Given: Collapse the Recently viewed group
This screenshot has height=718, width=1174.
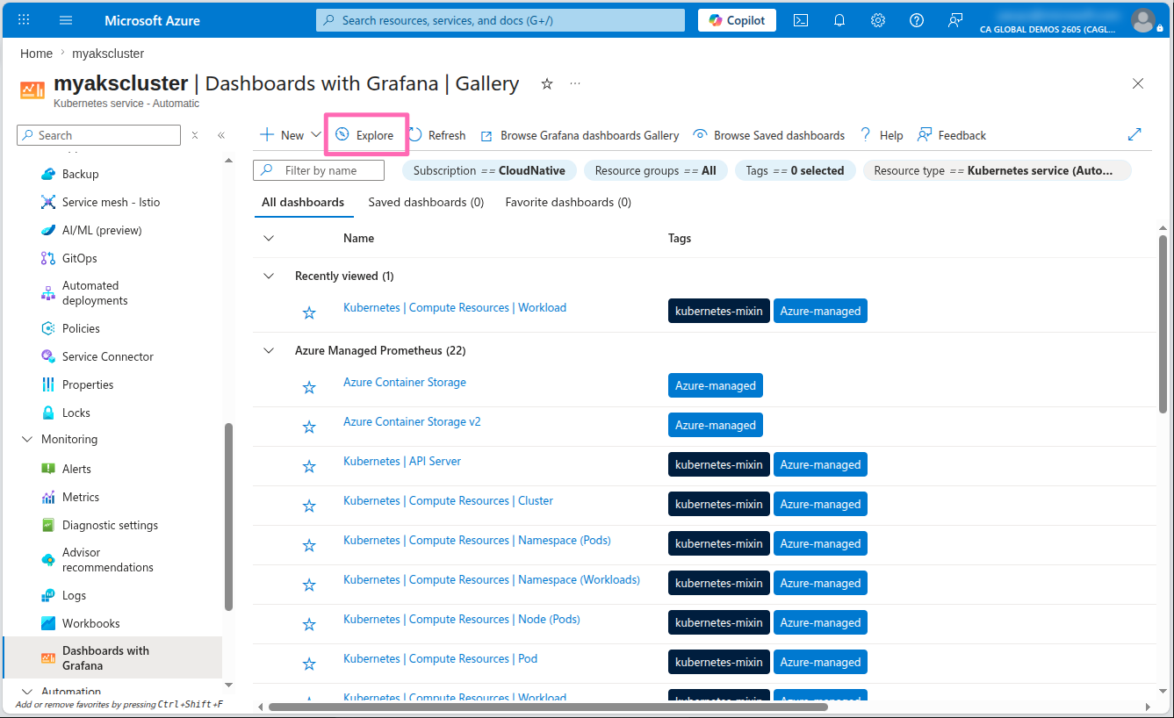Looking at the screenshot, I should coord(269,276).
